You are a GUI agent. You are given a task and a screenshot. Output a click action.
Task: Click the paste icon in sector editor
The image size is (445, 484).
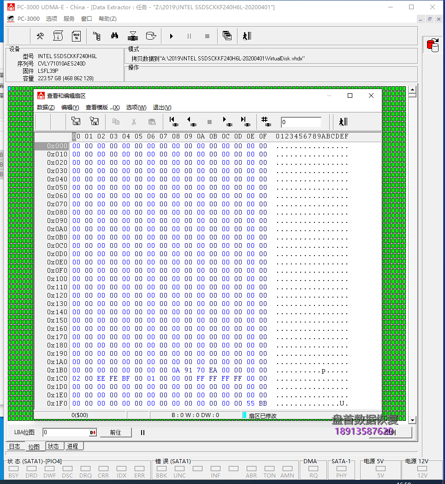click(152, 122)
